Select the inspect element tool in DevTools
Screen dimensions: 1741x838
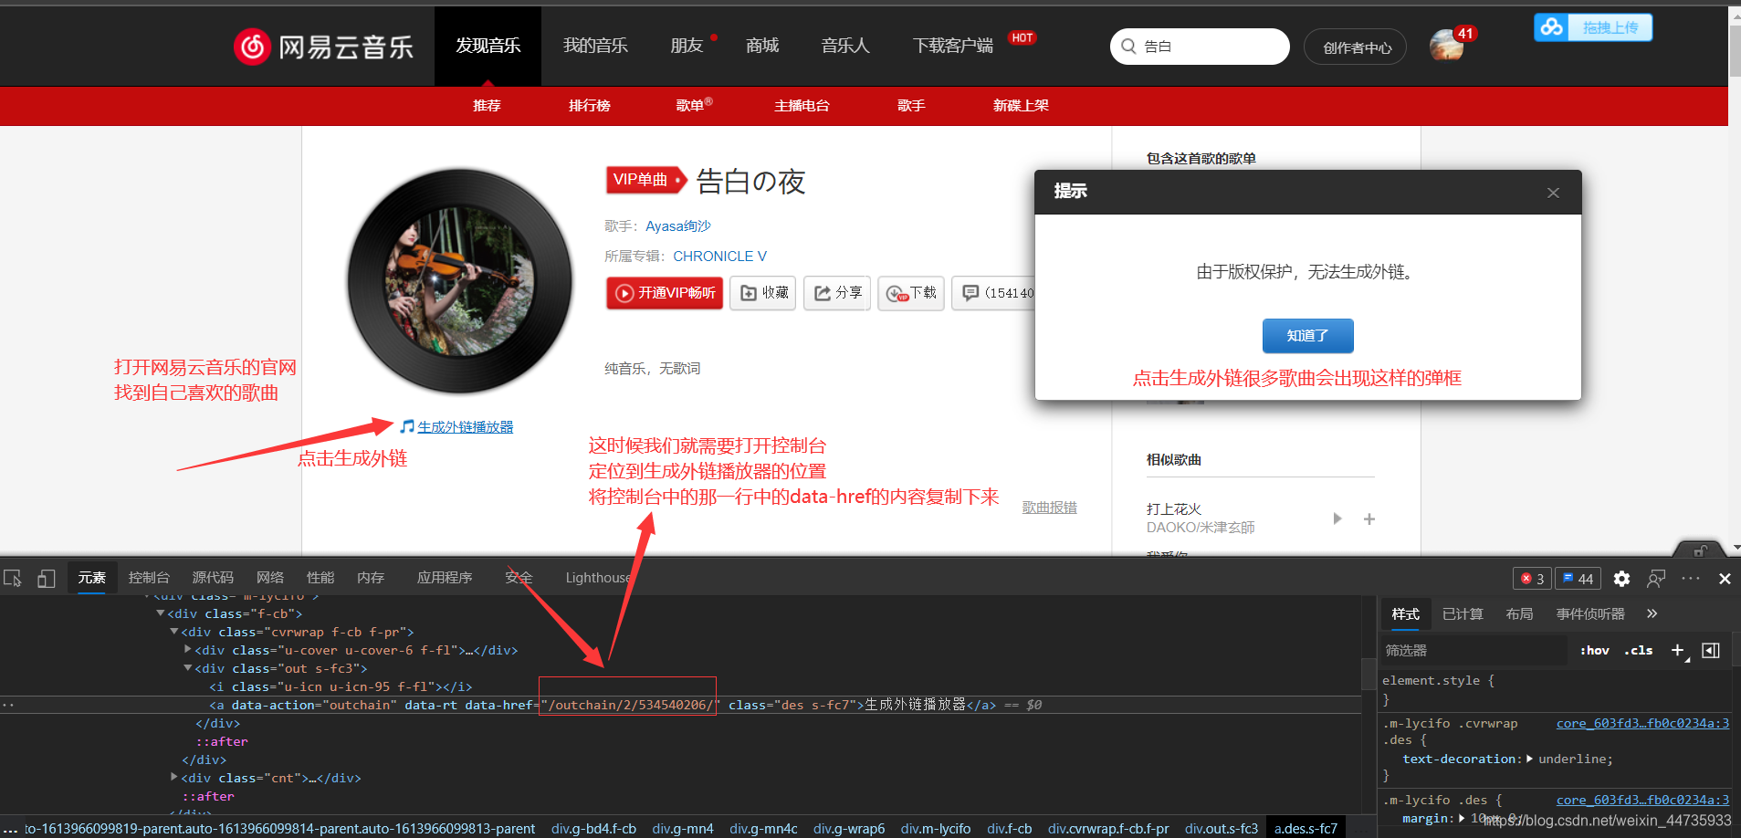pos(13,577)
